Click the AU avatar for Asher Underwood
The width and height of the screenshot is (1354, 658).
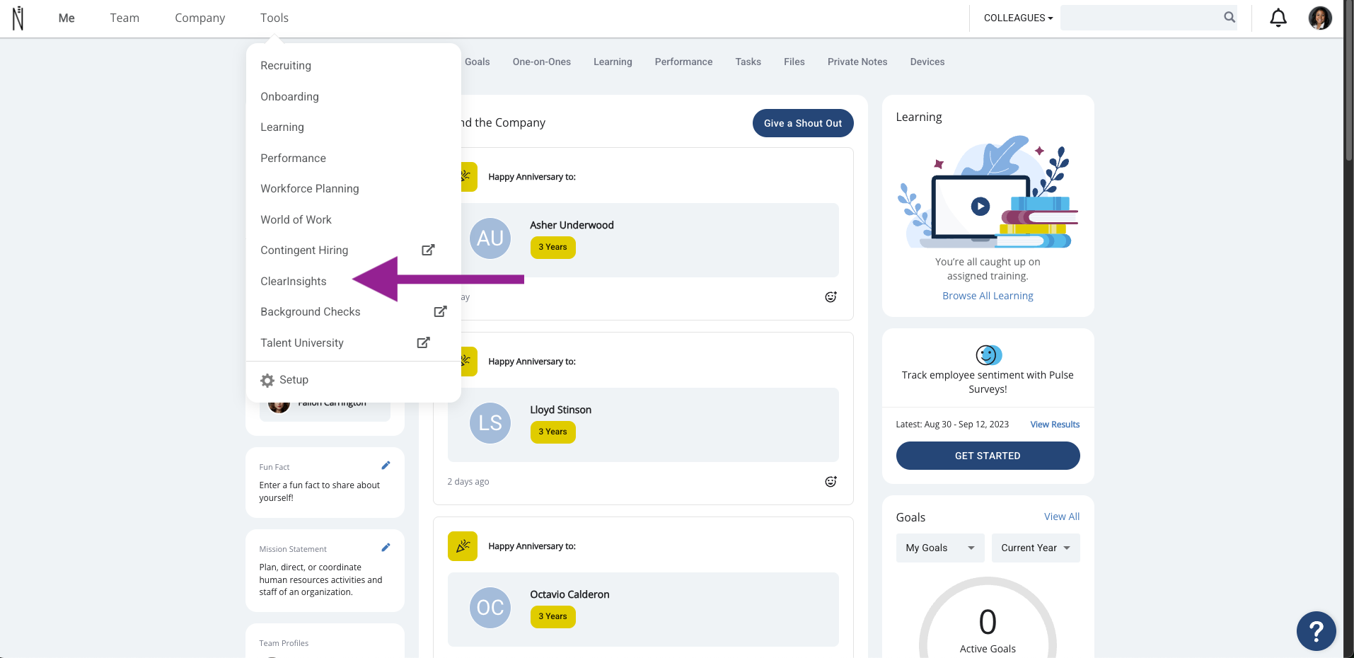pyautogui.click(x=490, y=238)
